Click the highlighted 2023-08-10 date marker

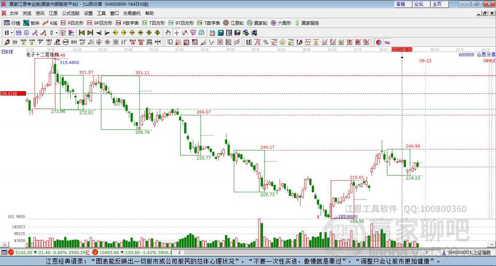pyautogui.click(x=402, y=50)
